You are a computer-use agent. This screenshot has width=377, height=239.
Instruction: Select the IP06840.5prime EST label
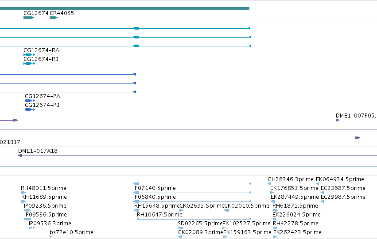pyautogui.click(x=155, y=197)
